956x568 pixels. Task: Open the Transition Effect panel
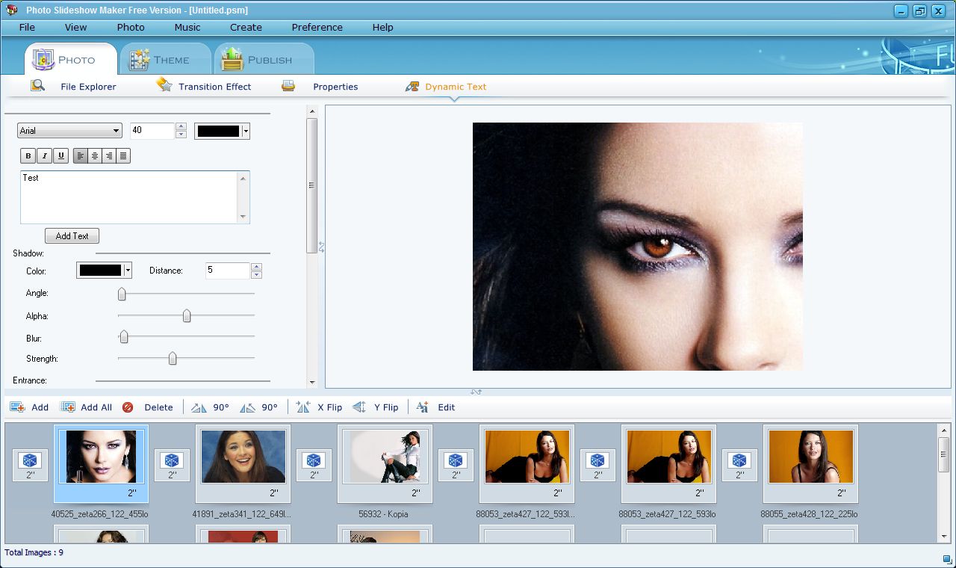[x=204, y=87]
